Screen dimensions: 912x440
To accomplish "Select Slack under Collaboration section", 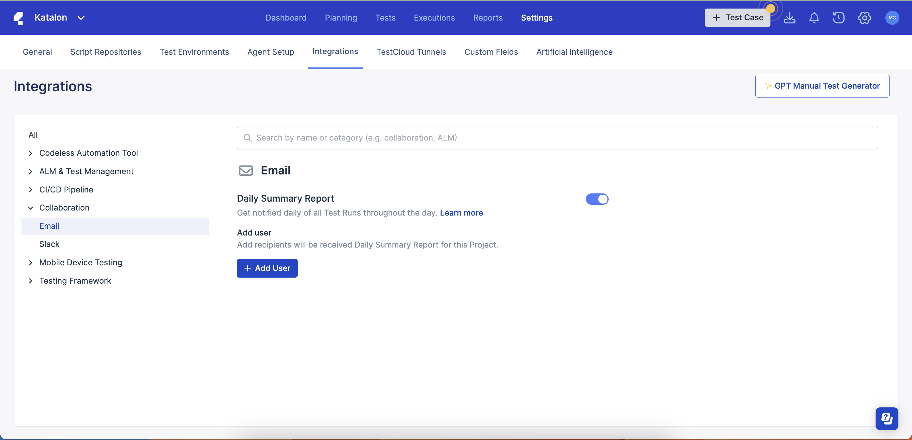I will [x=49, y=243].
